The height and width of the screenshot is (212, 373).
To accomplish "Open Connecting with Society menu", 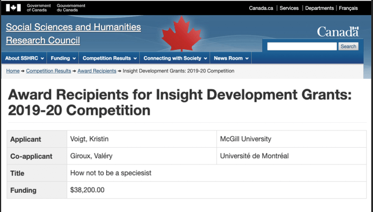I will pyautogui.click(x=175, y=58).
